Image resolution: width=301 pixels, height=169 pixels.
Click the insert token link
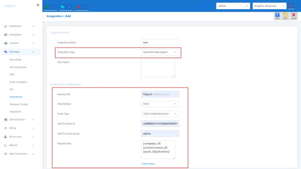pyautogui.click(x=148, y=164)
